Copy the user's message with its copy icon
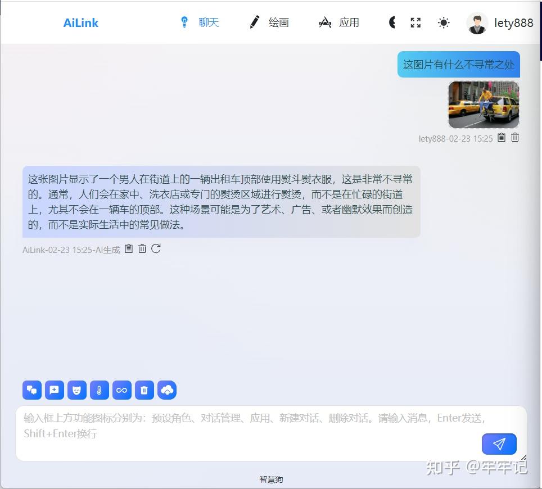This screenshot has width=542, height=489. pos(501,137)
